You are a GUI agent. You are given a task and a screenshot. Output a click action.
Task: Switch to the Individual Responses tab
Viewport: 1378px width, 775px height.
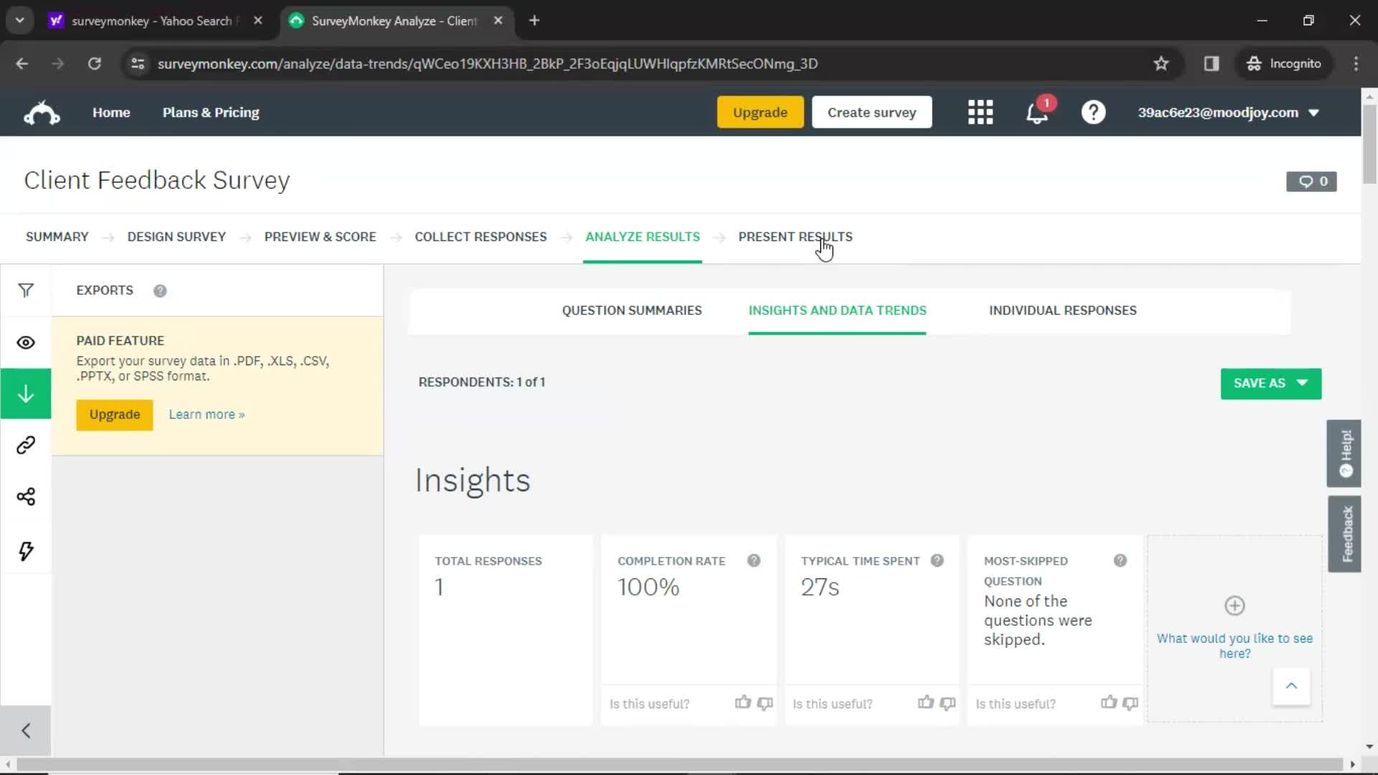point(1062,310)
